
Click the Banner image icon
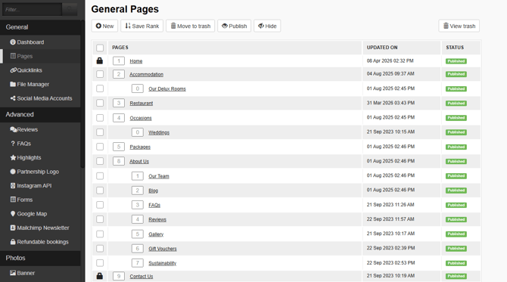pyautogui.click(x=13, y=273)
